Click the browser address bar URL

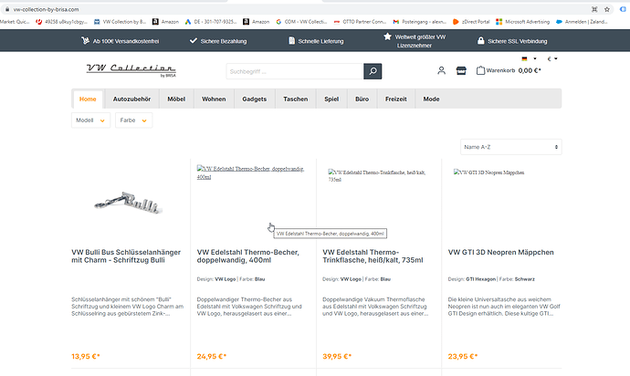(47, 9)
